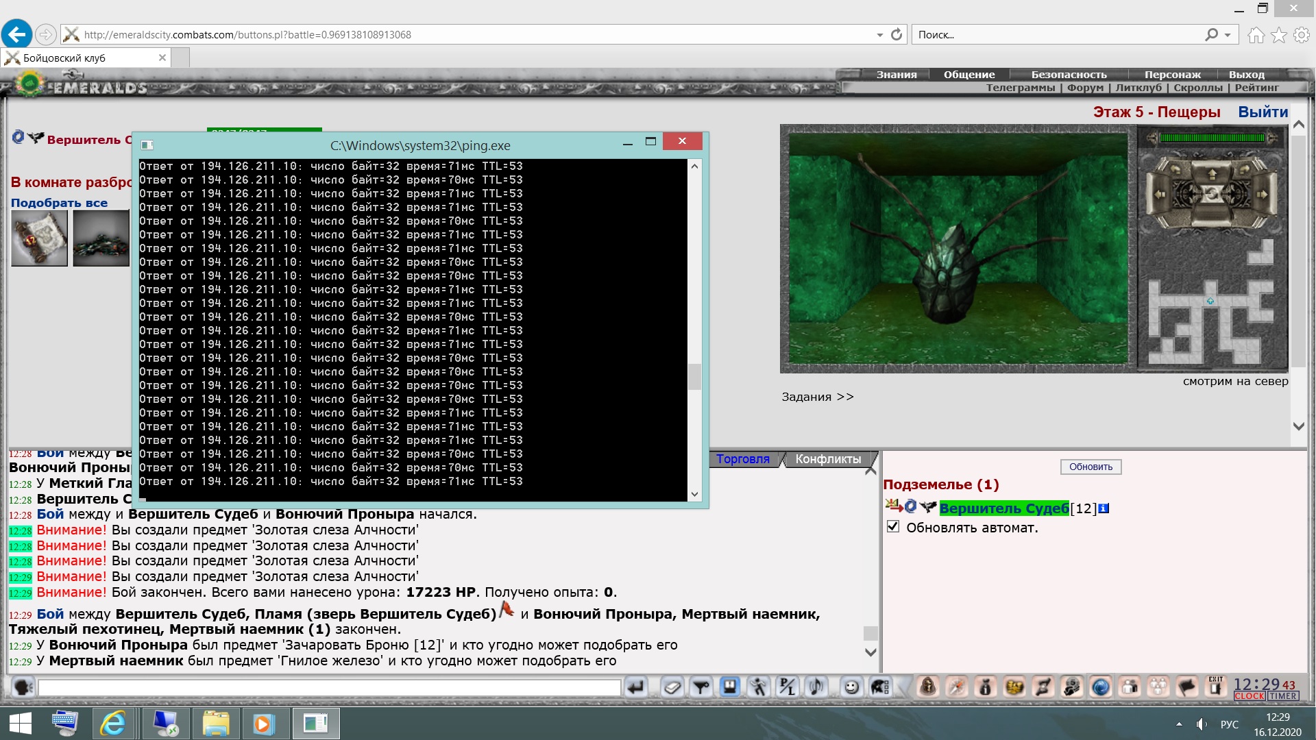The height and width of the screenshot is (740, 1316).
Task: Click the 'Подобрать все' link
Action: 59,203
